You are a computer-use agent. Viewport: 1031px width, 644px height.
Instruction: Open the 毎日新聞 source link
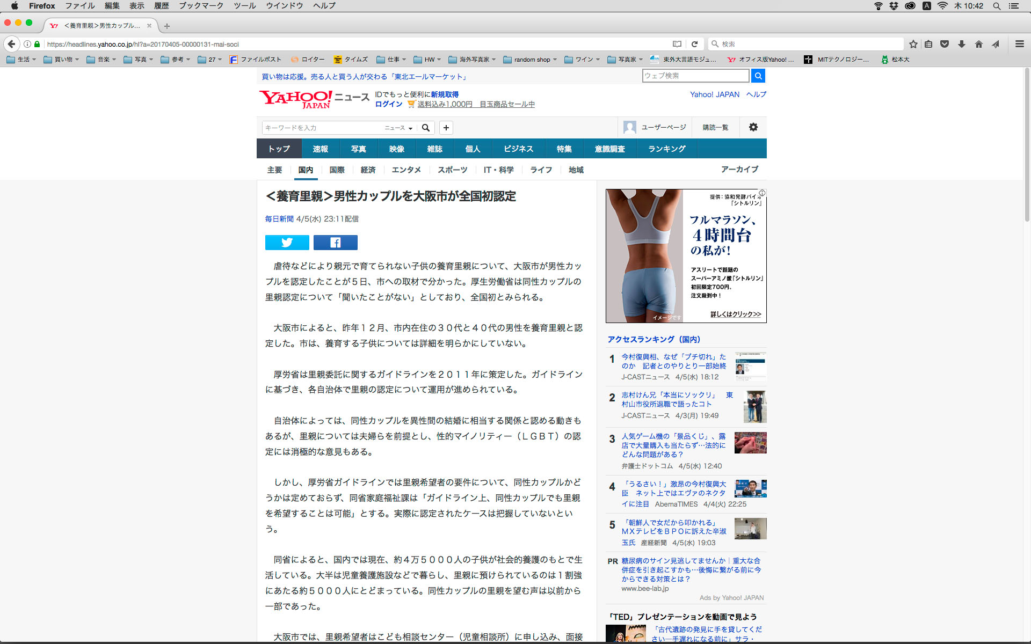tap(279, 219)
